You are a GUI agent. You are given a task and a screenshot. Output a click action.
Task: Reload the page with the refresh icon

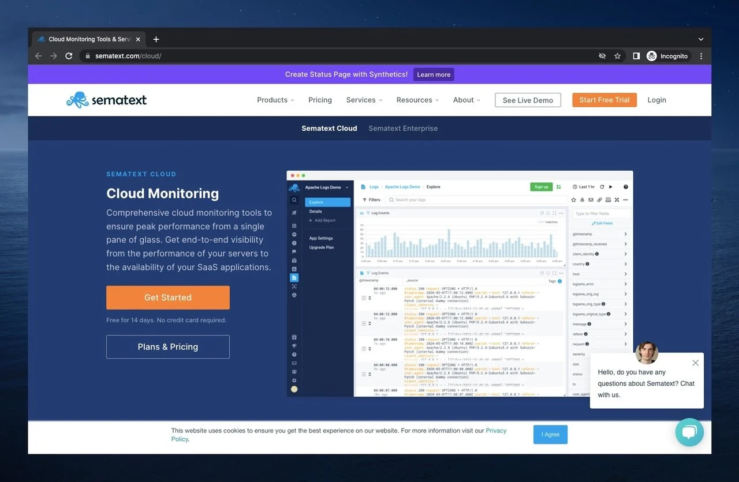pyautogui.click(x=69, y=56)
